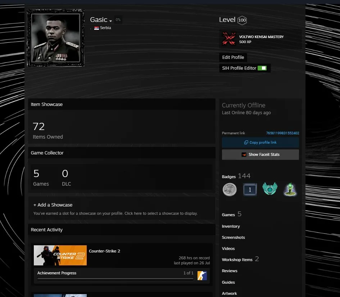The width and height of the screenshot is (340, 297).
Task: Click the green glowing trophy badge icon
Action: (x=290, y=190)
